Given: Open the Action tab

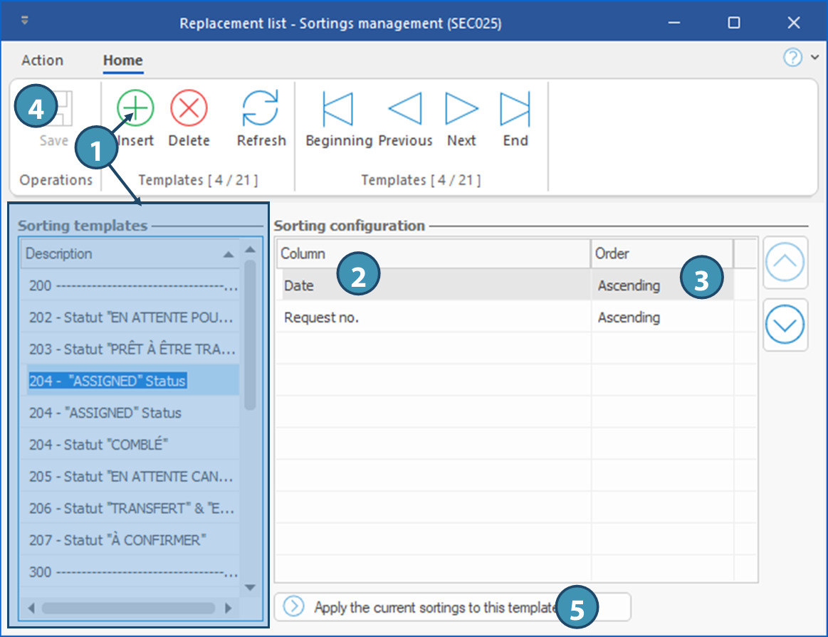Looking at the screenshot, I should (42, 60).
